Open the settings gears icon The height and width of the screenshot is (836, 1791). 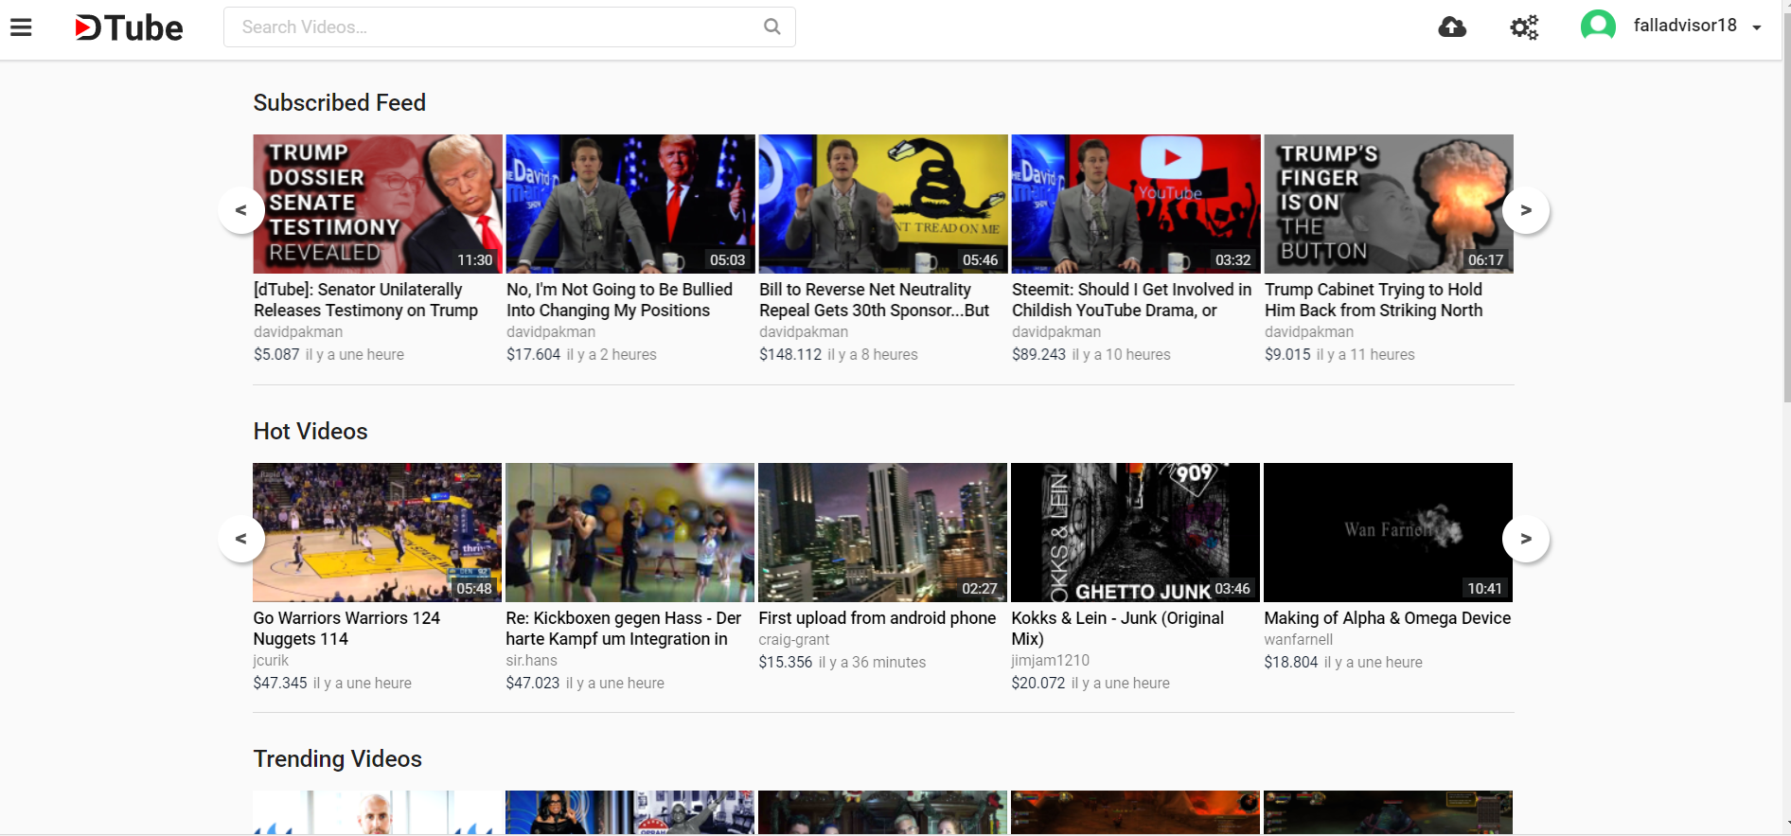[x=1524, y=27]
